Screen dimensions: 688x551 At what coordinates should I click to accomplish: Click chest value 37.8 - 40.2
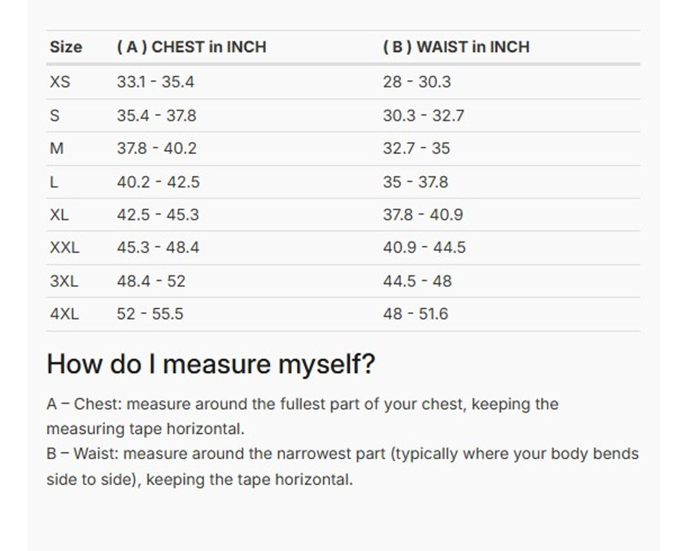click(156, 149)
